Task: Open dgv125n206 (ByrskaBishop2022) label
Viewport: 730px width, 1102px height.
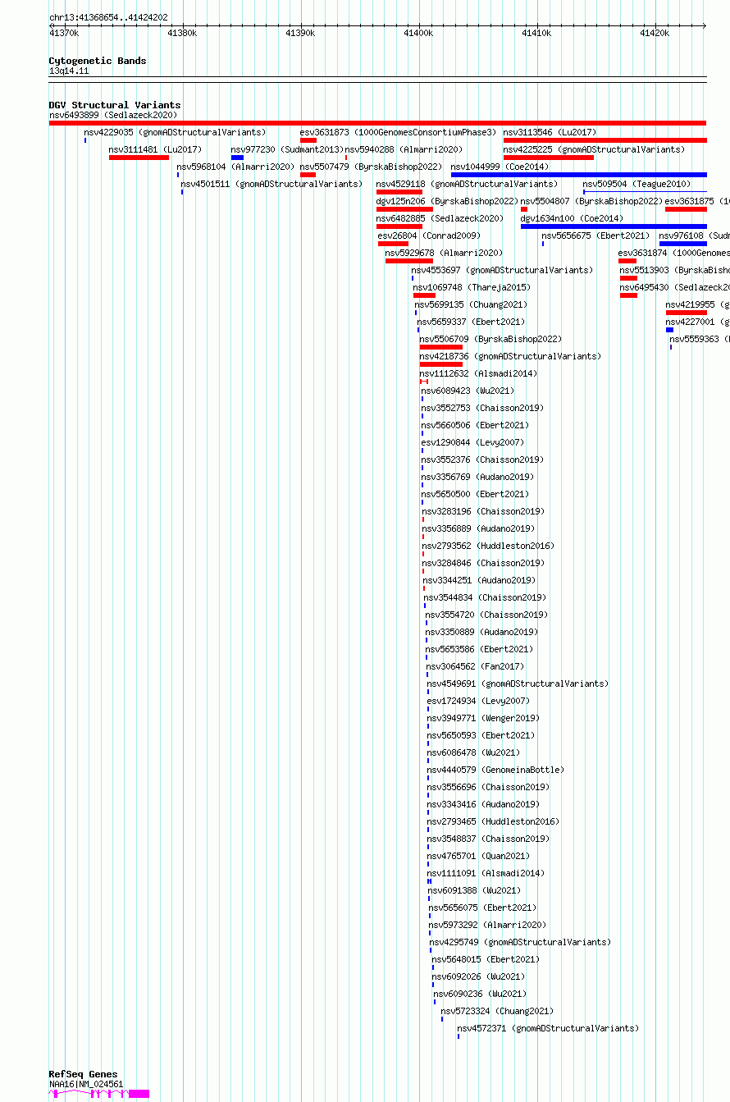Action: 447,201
